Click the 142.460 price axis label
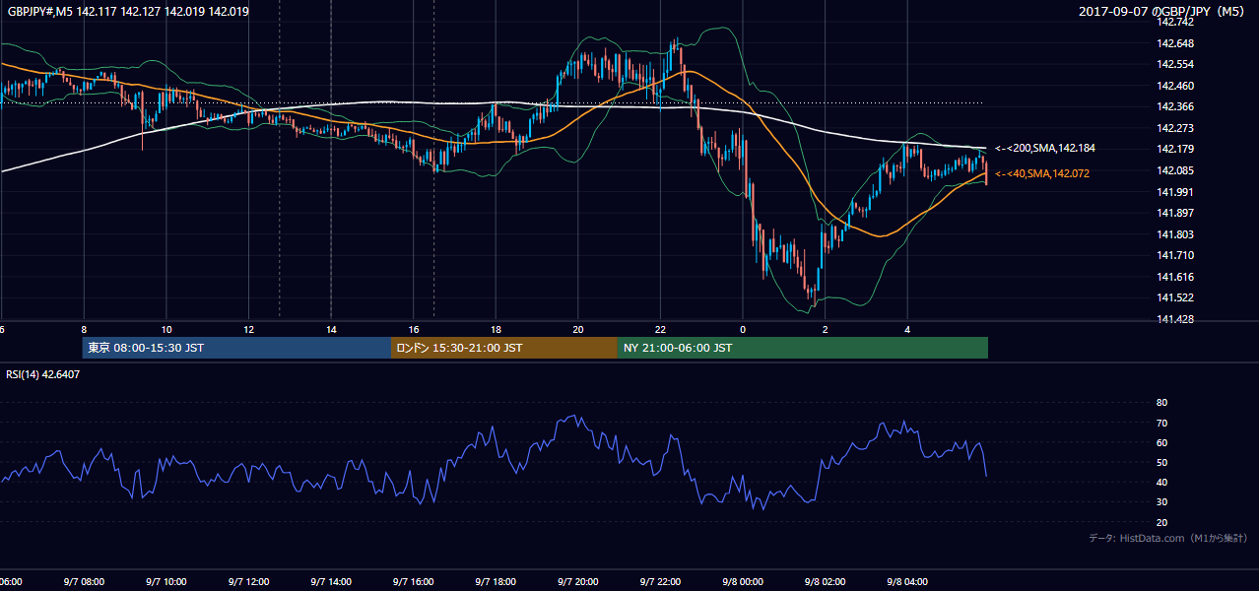Viewport: 1259px width, 591px height. [1174, 86]
